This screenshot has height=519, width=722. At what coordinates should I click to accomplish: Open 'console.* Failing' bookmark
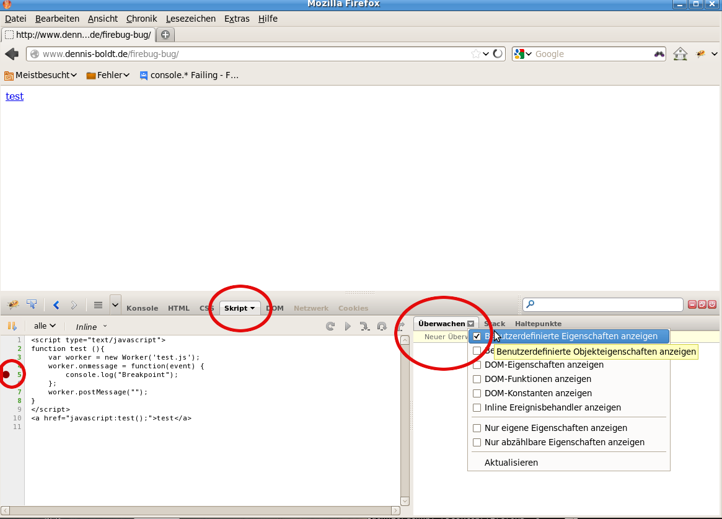pyautogui.click(x=189, y=75)
